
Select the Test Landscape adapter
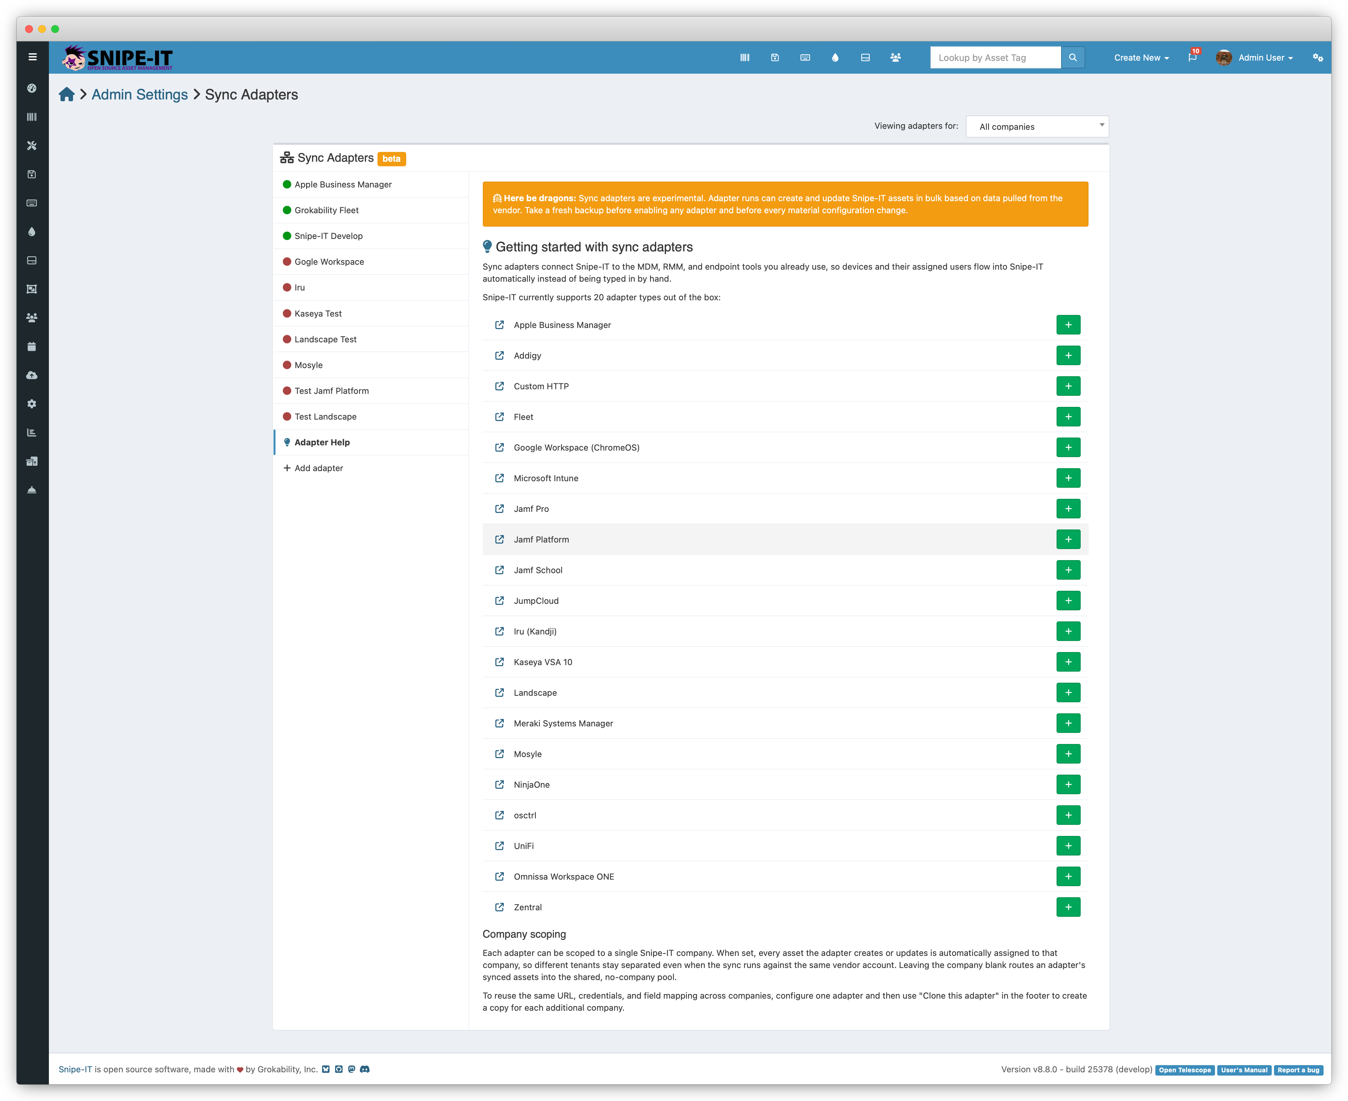click(x=371, y=417)
